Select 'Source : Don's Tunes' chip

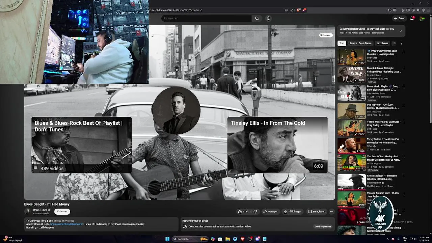click(x=360, y=43)
